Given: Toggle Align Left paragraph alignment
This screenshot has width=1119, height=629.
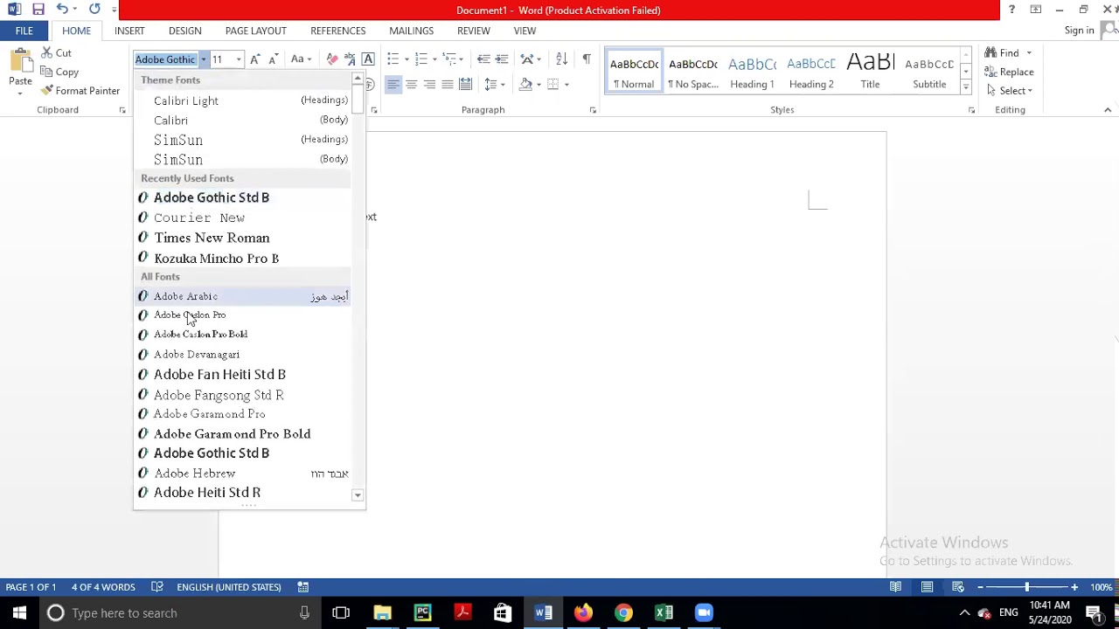Looking at the screenshot, I should pyautogui.click(x=393, y=85).
